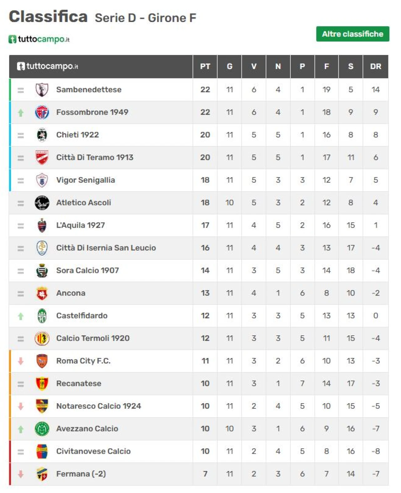Click the Fossombrone 1949 team crest
The image size is (401, 493).
point(42,112)
